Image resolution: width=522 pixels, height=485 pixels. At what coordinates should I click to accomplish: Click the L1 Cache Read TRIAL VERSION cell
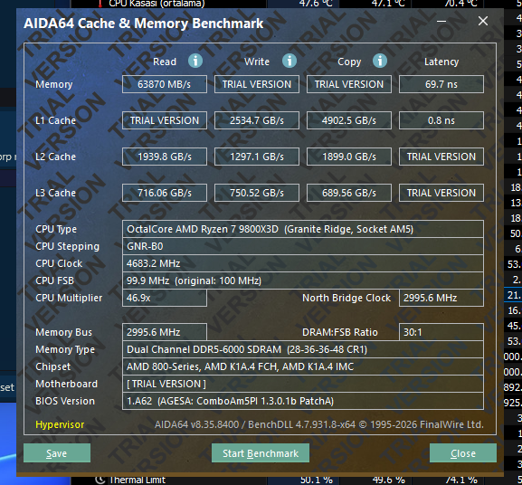tap(165, 120)
